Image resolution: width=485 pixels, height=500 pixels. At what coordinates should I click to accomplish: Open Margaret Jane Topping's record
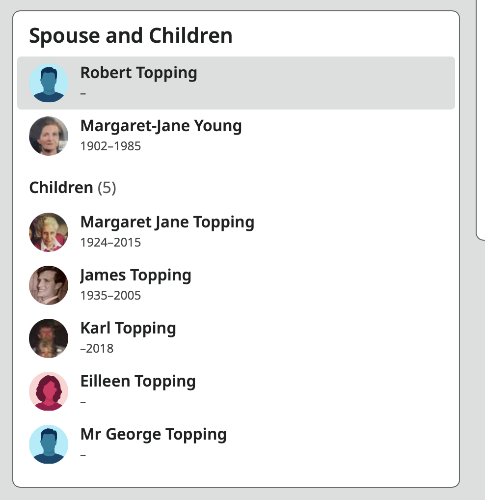[167, 222]
